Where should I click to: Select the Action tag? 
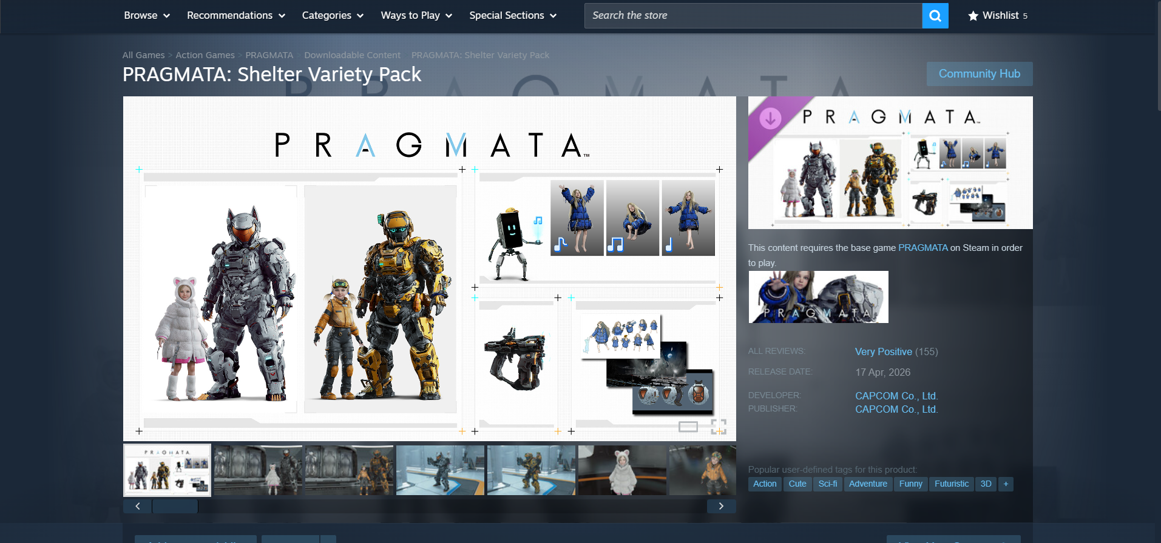pos(765,484)
